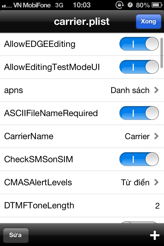This screenshot has height=246, width=164.
Task: Tap the plus icon to add entry
Action: tap(155, 235)
